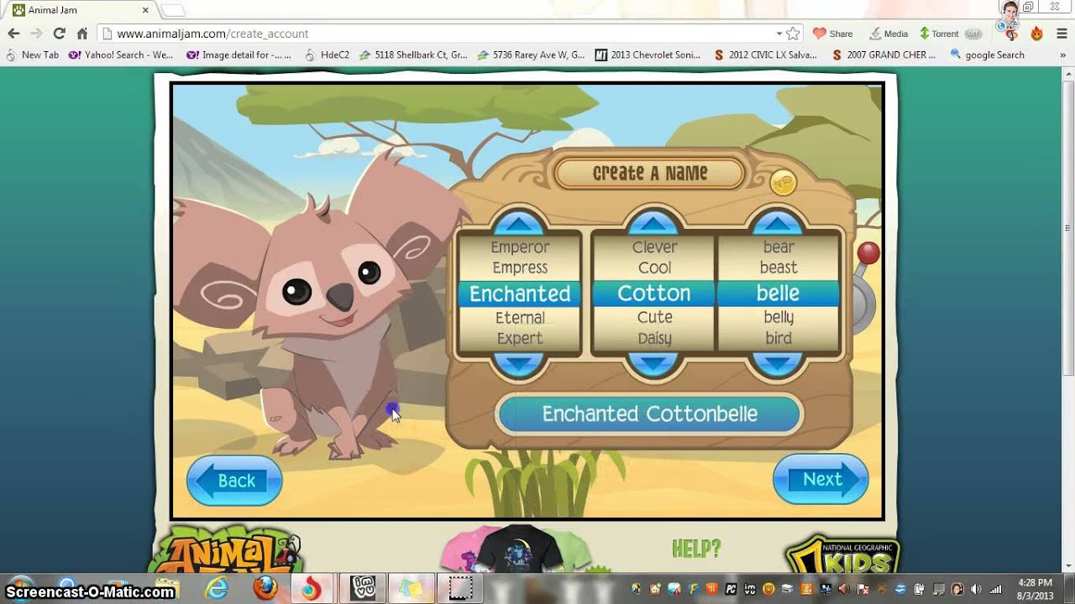Open the New Tab bookmark
The height and width of the screenshot is (604, 1075).
coord(33,55)
